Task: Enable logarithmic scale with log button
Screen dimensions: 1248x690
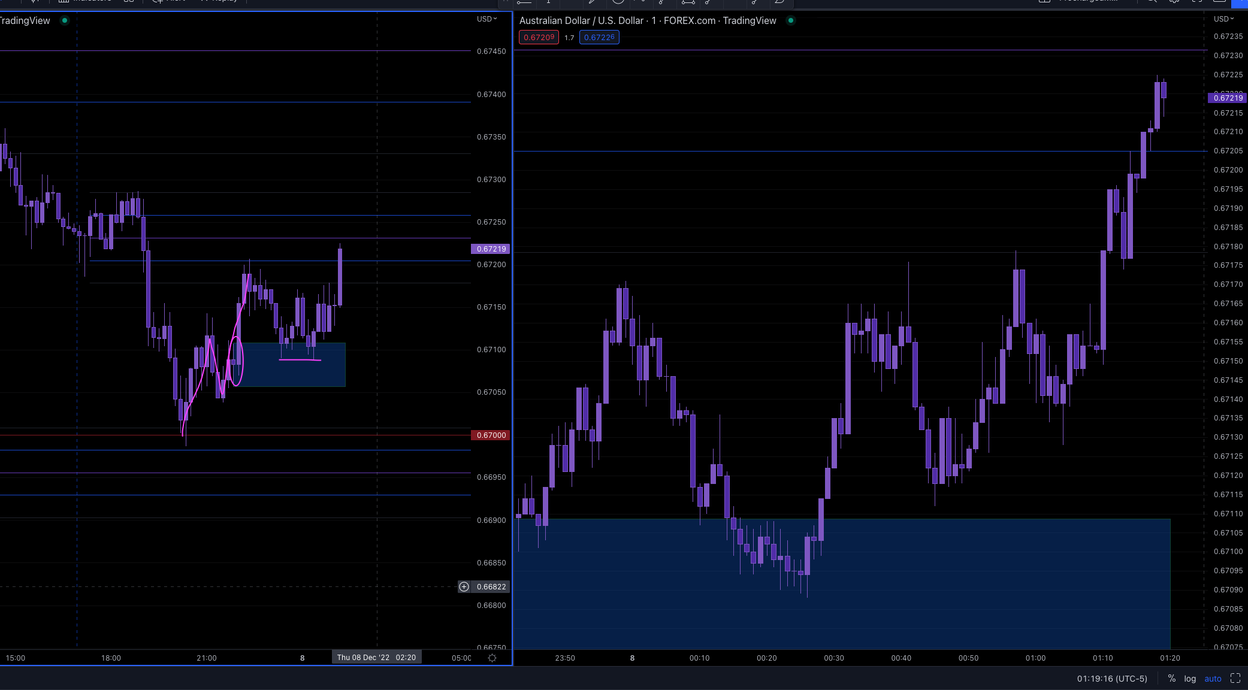Action: [x=1190, y=679]
